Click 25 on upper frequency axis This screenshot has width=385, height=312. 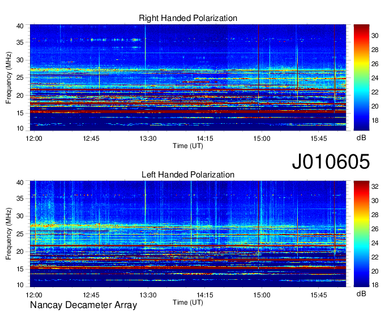[x=20, y=78]
